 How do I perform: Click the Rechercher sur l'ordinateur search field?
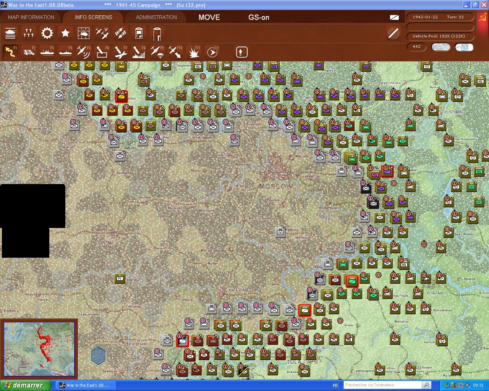(382, 385)
